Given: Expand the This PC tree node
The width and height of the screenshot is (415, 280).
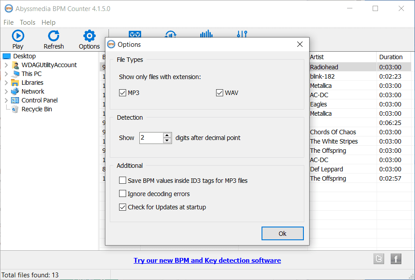Looking at the screenshot, I should click(6, 74).
